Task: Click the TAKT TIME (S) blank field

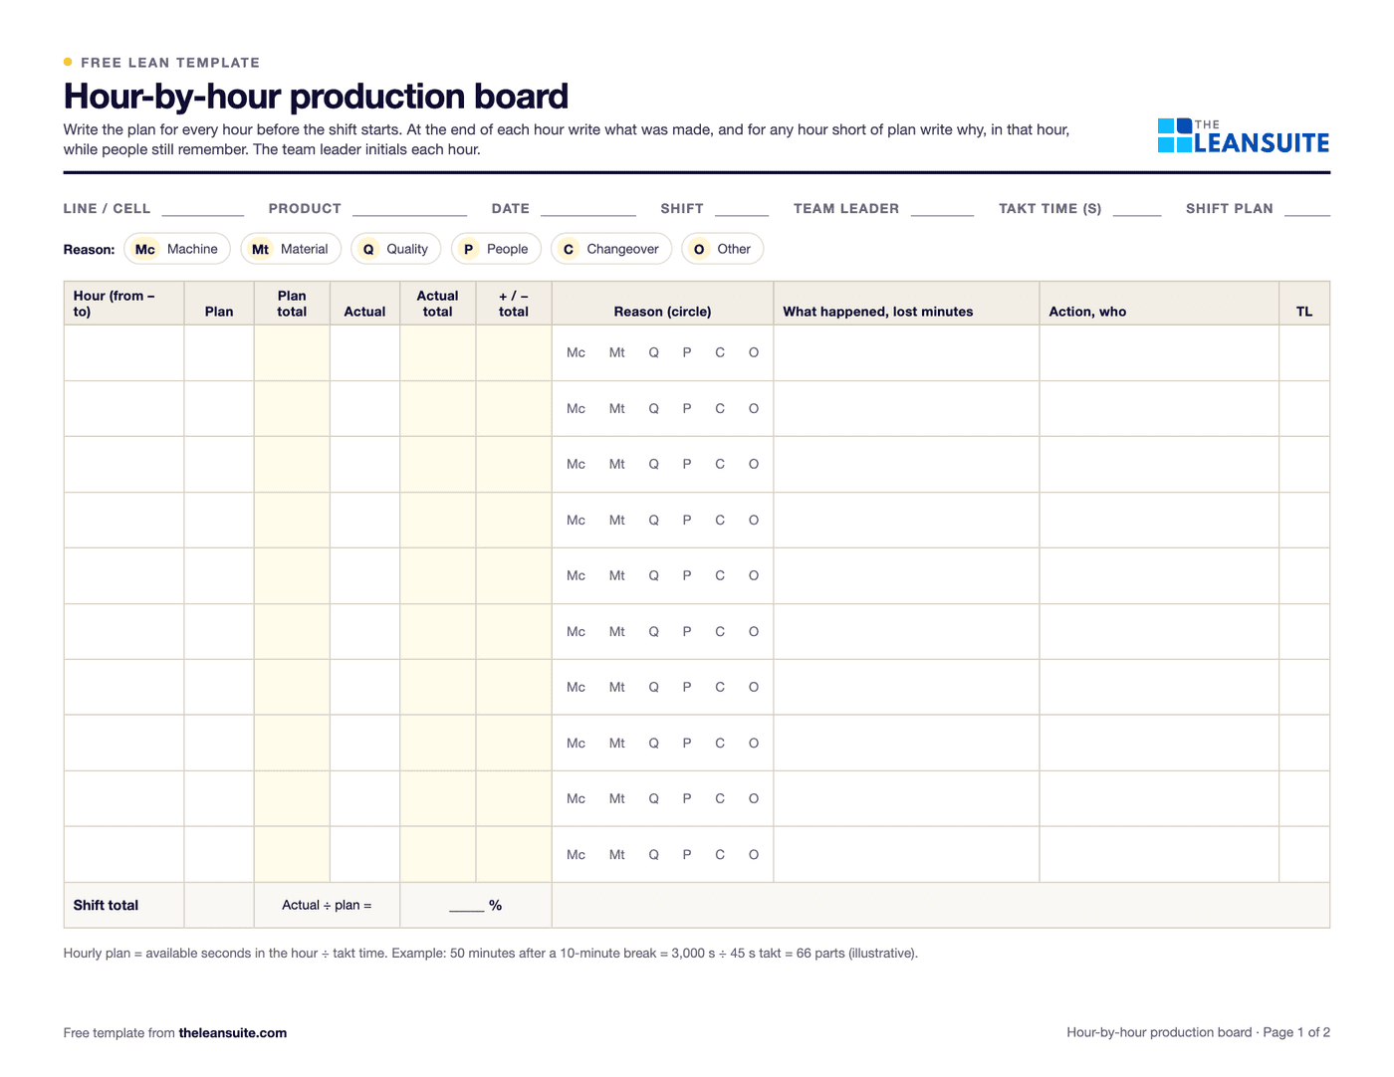Action: pyautogui.click(x=1137, y=209)
